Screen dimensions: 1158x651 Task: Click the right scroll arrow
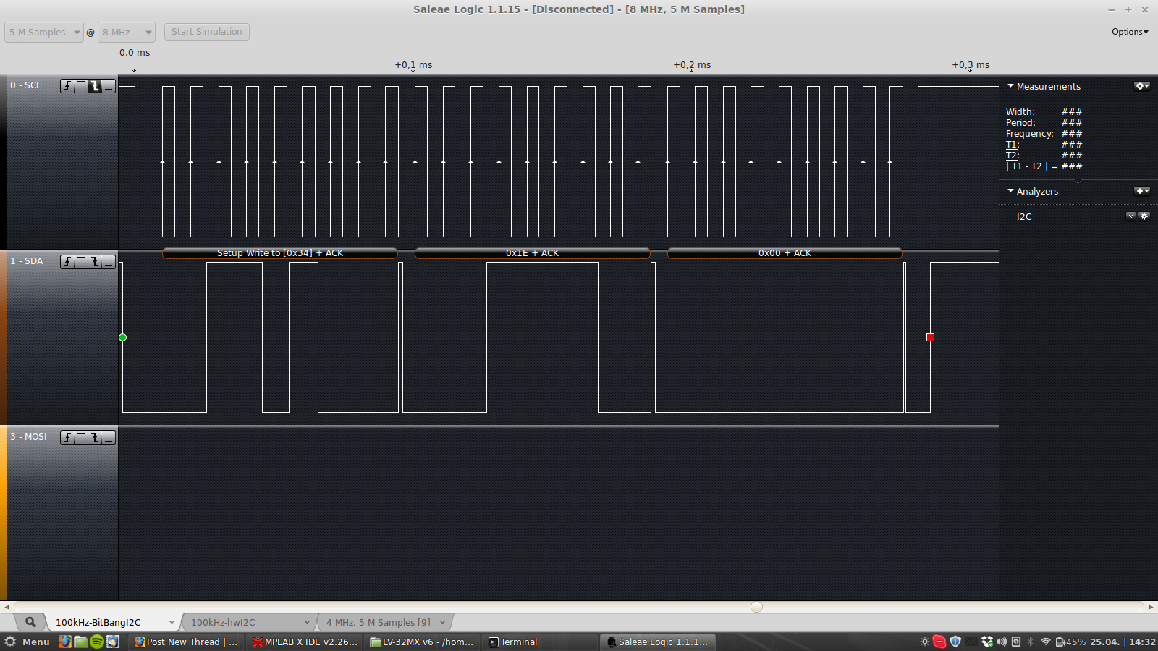tap(1151, 607)
